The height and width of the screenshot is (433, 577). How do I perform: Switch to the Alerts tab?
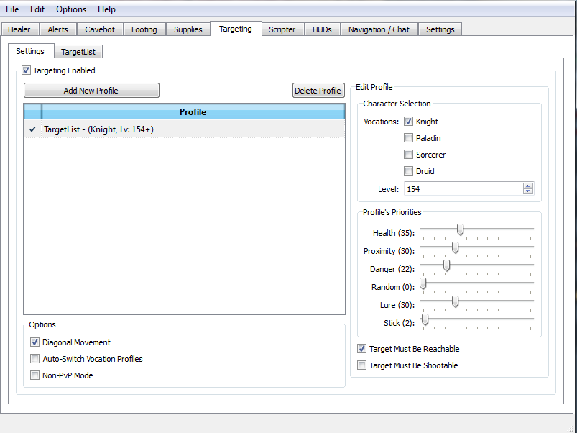(57, 29)
